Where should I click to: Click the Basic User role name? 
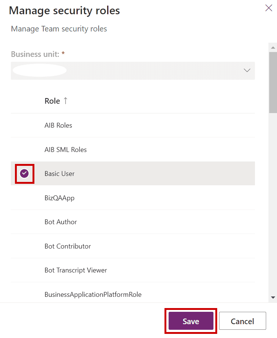pyautogui.click(x=59, y=174)
